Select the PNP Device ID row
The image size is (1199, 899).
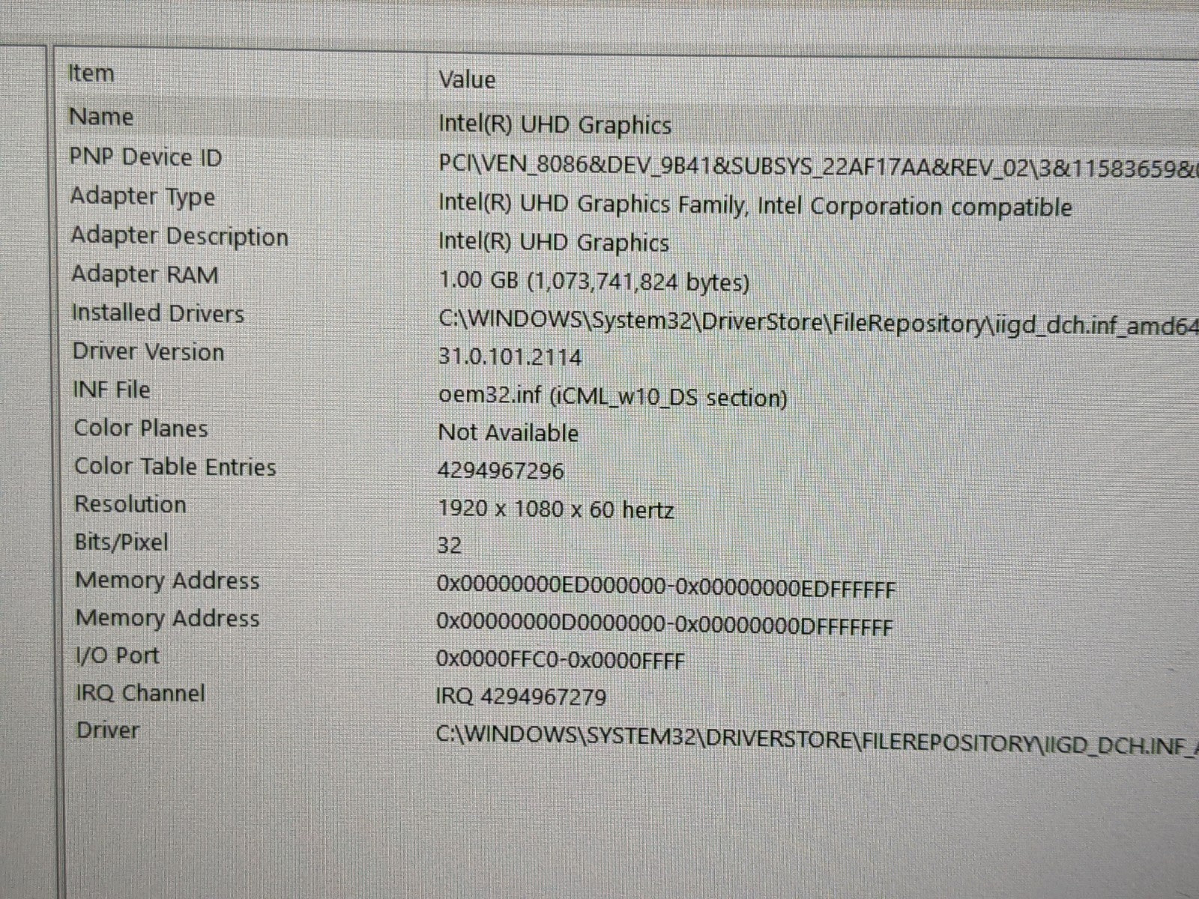(145, 157)
